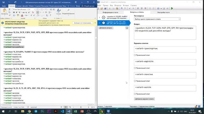Viewport: 204px width, 114px height.
Task: Expand Word Вставить paste options arrow
Action: [5, 16]
